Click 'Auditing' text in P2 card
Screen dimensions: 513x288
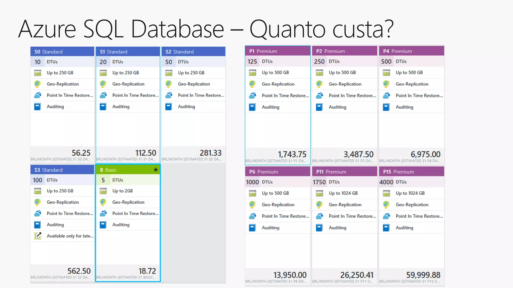(x=337, y=107)
